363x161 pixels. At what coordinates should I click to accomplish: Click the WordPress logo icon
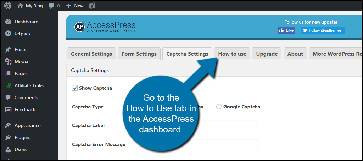coord(8,6)
